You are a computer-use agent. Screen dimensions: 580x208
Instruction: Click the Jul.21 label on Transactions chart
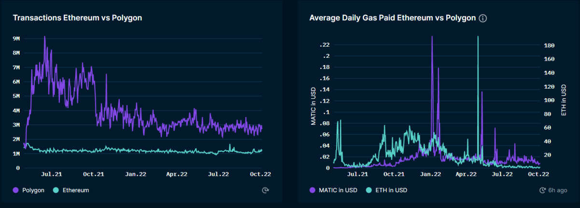52,174
